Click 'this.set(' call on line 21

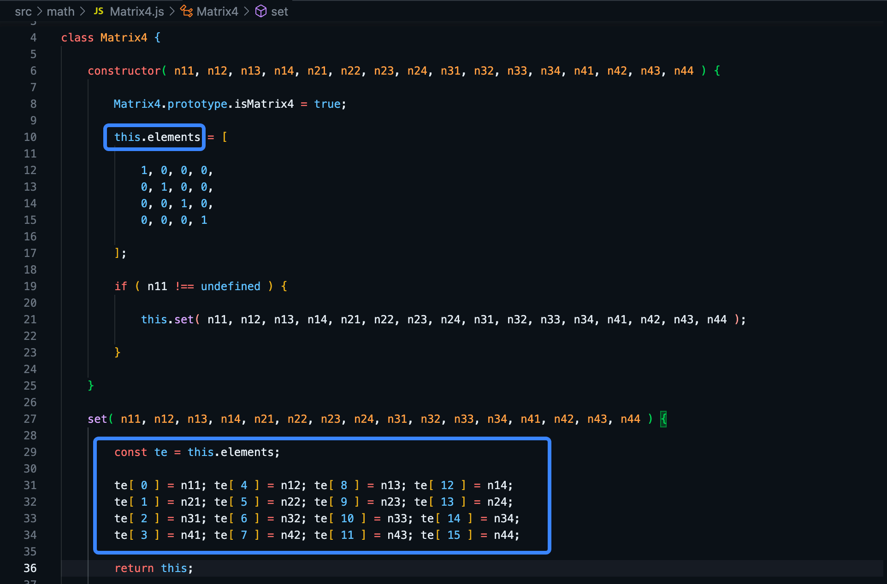170,320
